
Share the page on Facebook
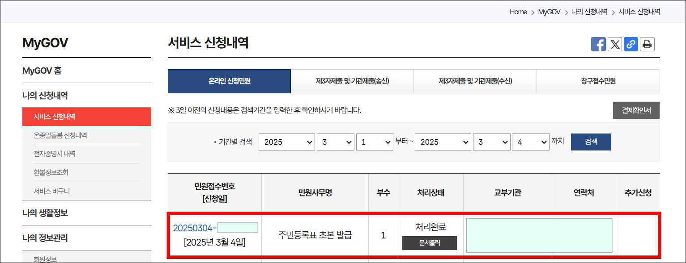(x=598, y=44)
